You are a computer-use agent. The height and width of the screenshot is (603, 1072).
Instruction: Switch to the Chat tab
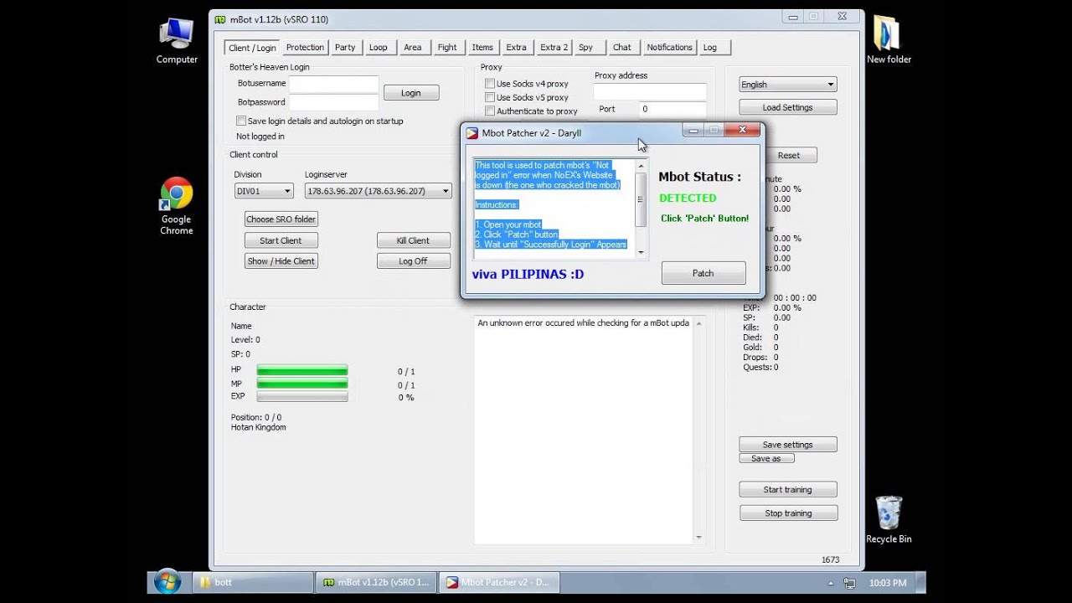tap(622, 48)
